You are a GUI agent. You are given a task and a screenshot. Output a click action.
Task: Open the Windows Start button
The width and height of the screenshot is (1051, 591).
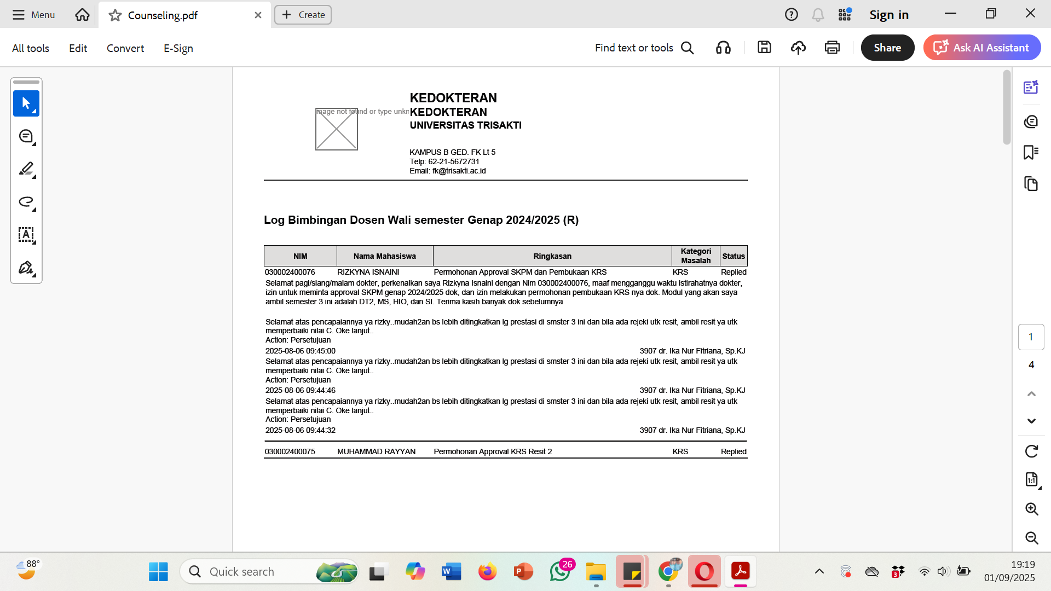pos(158,572)
